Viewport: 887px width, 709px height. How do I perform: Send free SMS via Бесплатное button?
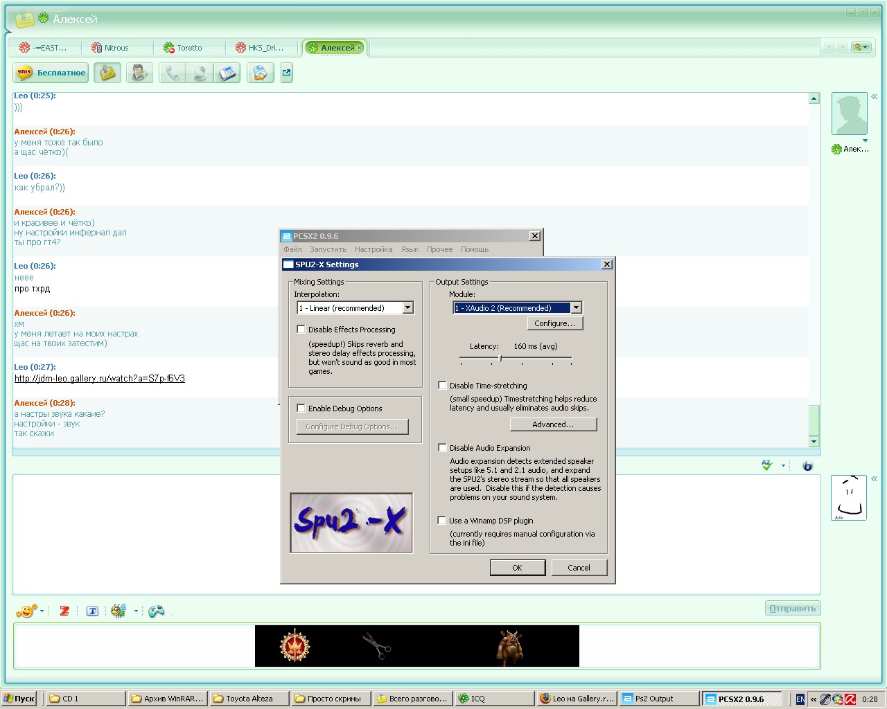51,73
